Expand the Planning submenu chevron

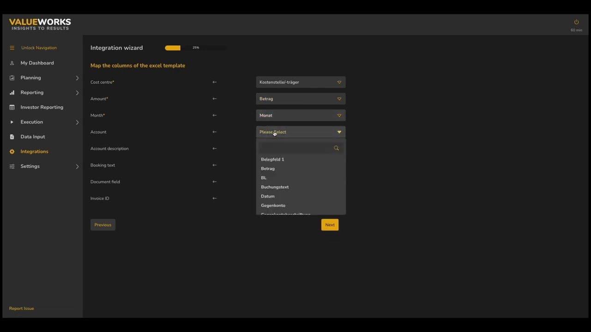(x=77, y=78)
